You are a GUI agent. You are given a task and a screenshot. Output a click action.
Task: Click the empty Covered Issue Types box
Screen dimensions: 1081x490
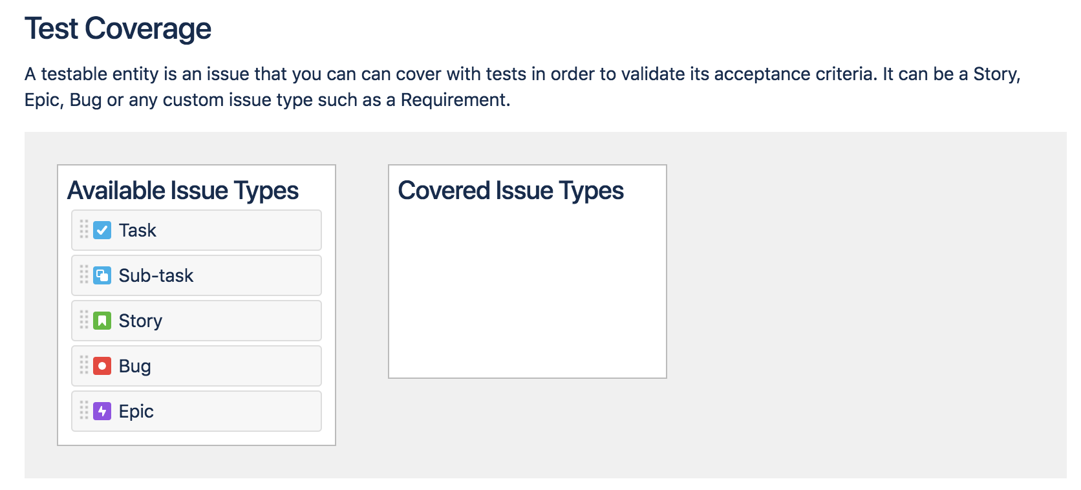coord(528,291)
